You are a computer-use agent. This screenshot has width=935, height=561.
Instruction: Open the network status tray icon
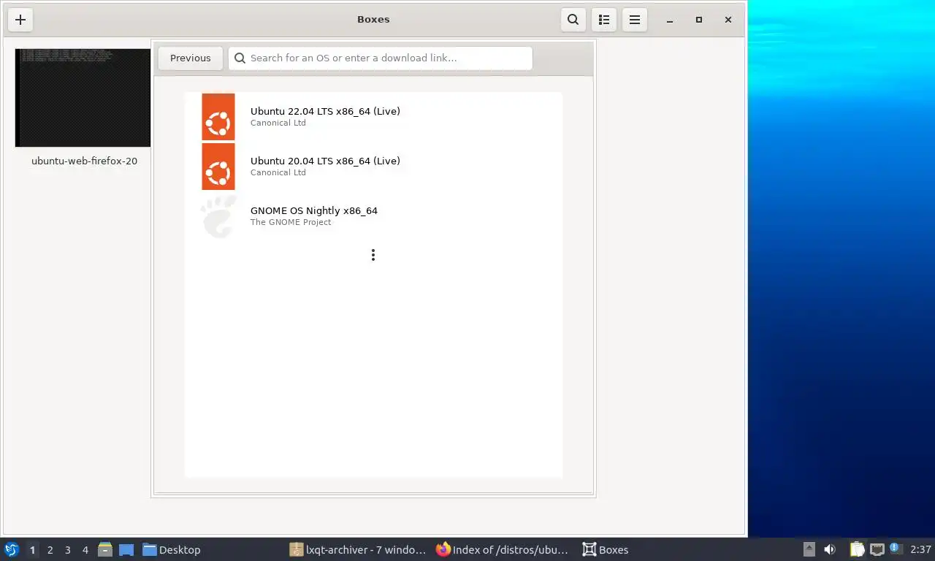pyautogui.click(x=877, y=549)
